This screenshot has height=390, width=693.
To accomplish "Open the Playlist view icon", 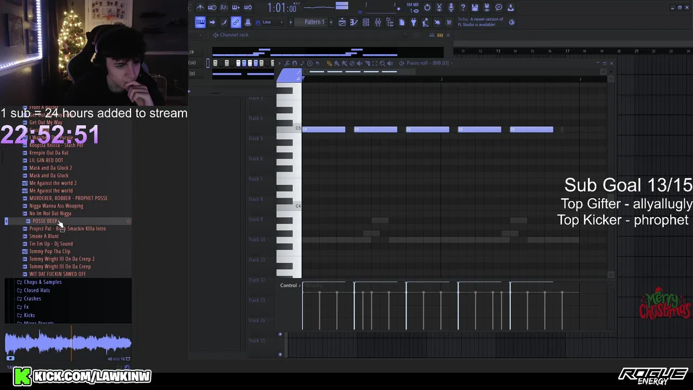I will point(342,22).
